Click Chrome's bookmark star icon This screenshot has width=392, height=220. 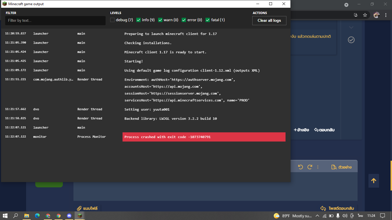365,15
